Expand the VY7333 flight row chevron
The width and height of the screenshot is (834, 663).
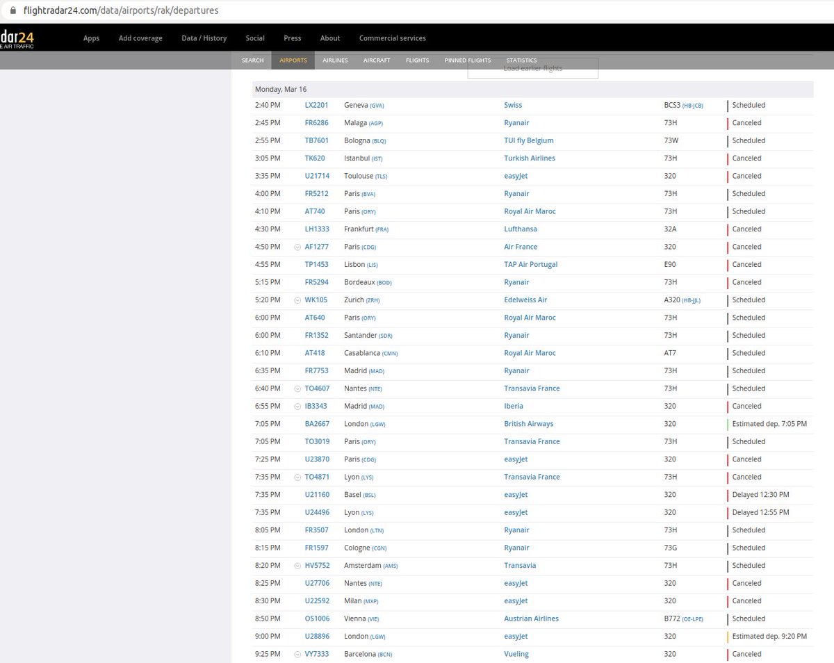[297, 655]
